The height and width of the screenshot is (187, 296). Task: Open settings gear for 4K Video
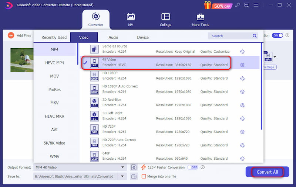[x=242, y=65]
